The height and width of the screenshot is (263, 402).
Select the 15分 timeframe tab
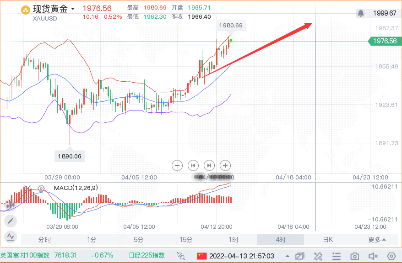pos(186,240)
